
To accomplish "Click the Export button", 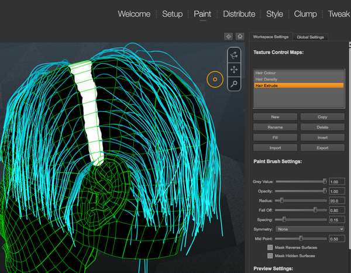I will [x=322, y=148].
